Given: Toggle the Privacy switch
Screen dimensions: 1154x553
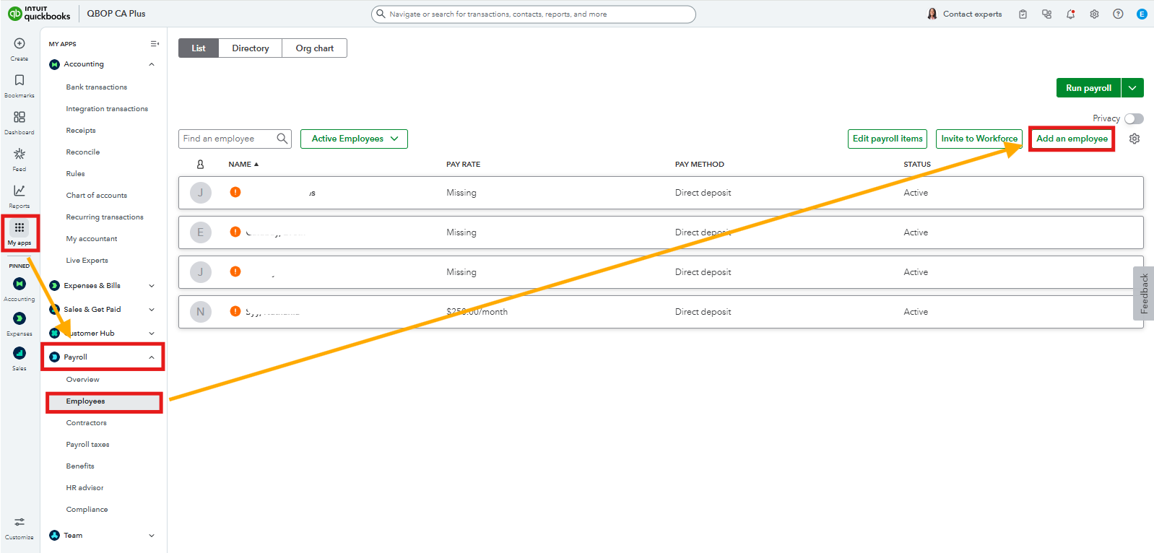Looking at the screenshot, I should click(x=1133, y=118).
